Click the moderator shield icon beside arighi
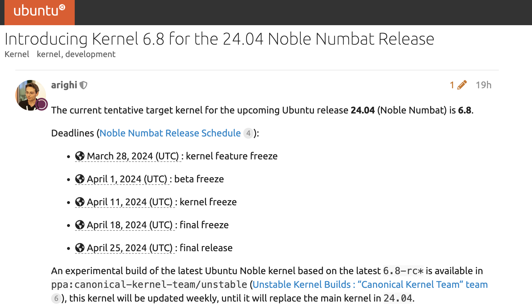This screenshot has height=306, width=532. (x=83, y=85)
